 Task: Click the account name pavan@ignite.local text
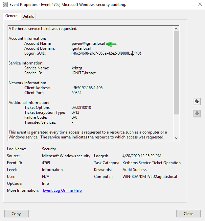tap(88, 43)
